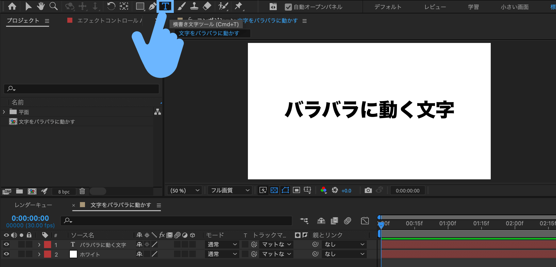
Task: Click the viewer breadcrumb 文字をバラバラに動かす
Action: pyautogui.click(x=209, y=33)
